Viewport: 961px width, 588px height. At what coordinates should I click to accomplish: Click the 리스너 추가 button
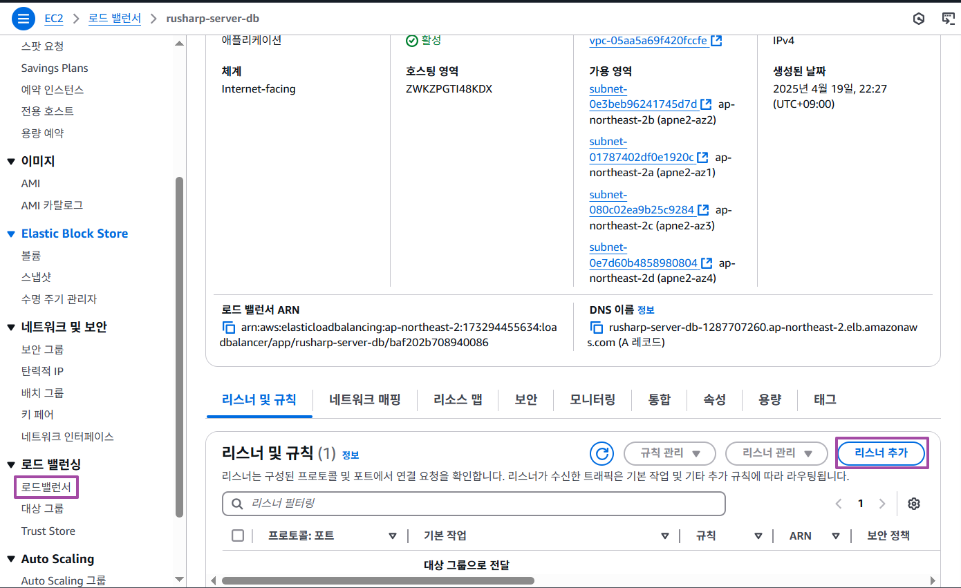(x=881, y=453)
